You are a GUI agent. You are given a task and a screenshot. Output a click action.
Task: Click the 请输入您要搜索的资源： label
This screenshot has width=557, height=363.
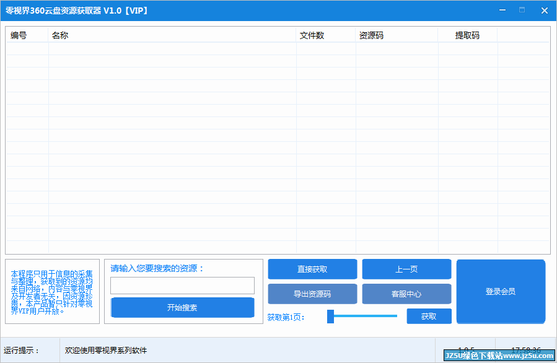pyautogui.click(x=157, y=268)
